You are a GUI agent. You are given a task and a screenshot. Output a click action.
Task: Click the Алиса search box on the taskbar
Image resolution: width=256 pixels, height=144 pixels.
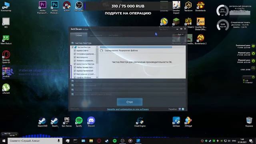pos(35,141)
